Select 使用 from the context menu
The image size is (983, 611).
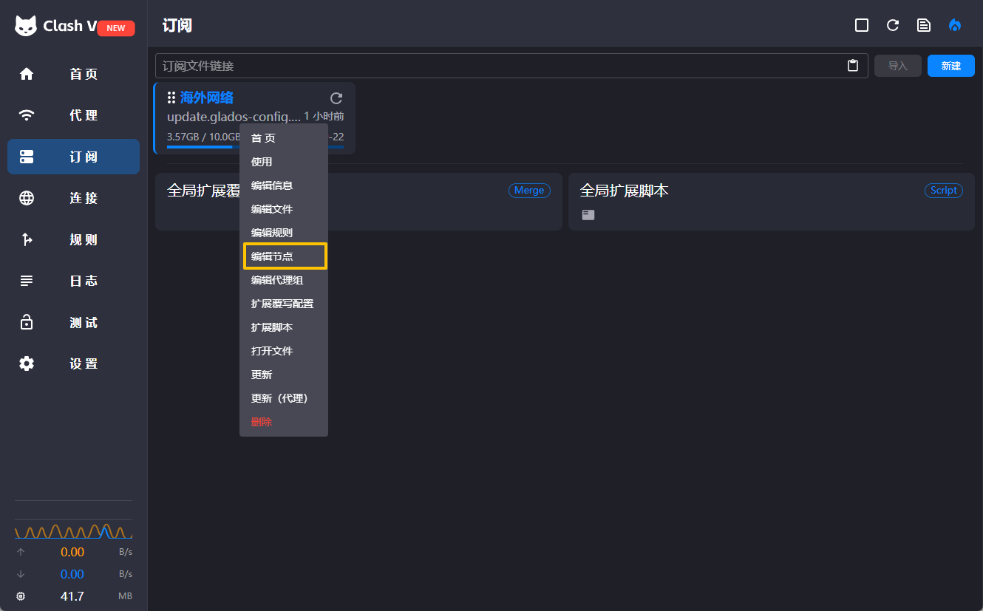coord(284,162)
